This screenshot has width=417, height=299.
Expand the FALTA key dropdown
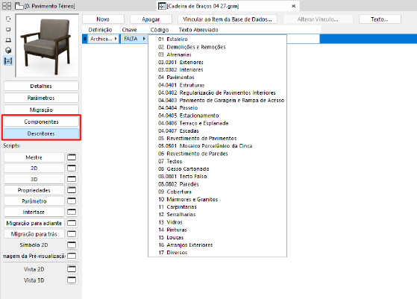(134, 39)
